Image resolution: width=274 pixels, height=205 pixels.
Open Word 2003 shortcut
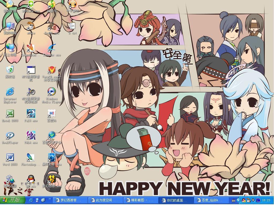pyautogui.click(x=10, y=157)
